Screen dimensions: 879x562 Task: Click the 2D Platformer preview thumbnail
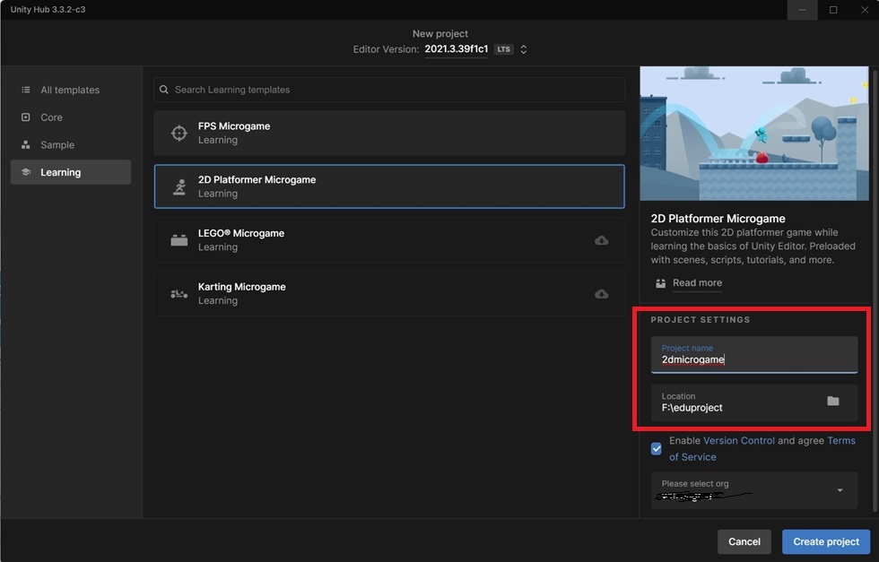[754, 134]
